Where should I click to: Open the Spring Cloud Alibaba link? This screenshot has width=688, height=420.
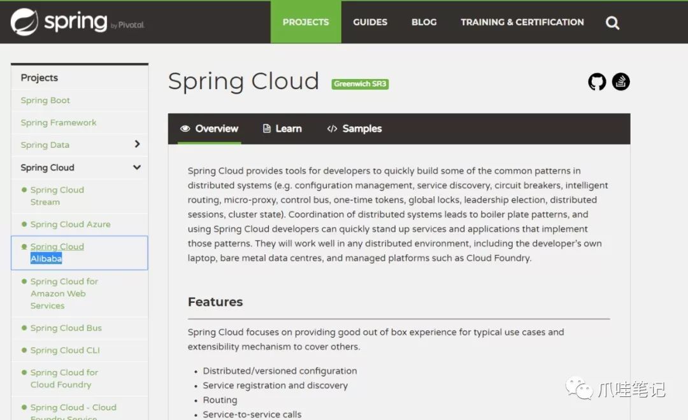(57, 252)
